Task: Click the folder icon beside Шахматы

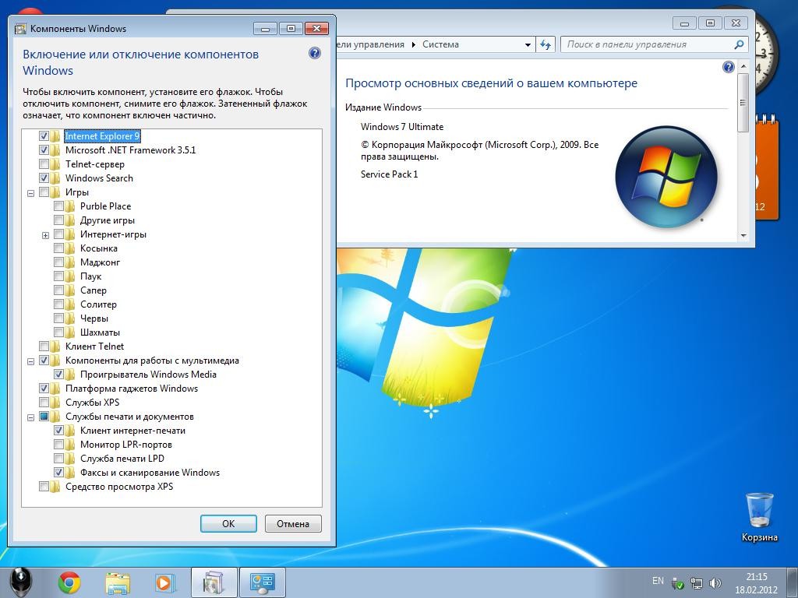Action: [x=70, y=332]
